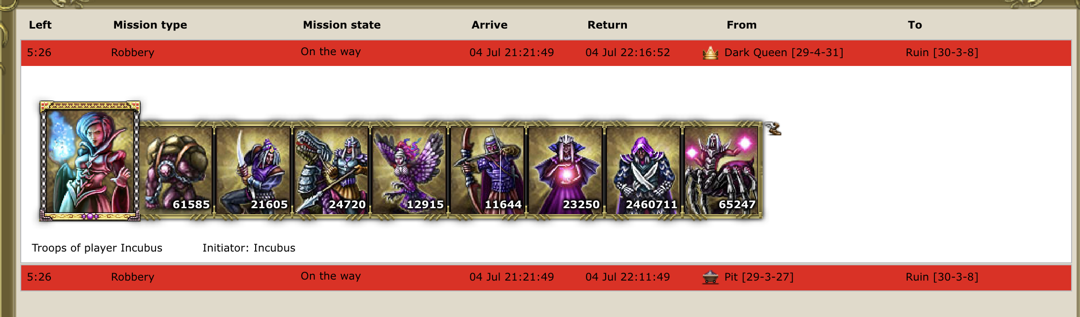Select the archer unit showing 11644
Viewport: 1080px width, 317px height.
pos(488,170)
